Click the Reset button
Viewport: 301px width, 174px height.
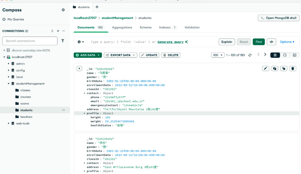(x=244, y=42)
